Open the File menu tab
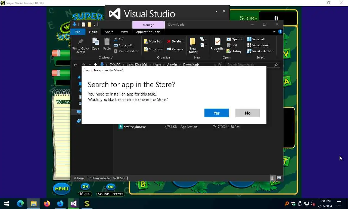Viewport: 348px width, 209px height. (x=78, y=32)
